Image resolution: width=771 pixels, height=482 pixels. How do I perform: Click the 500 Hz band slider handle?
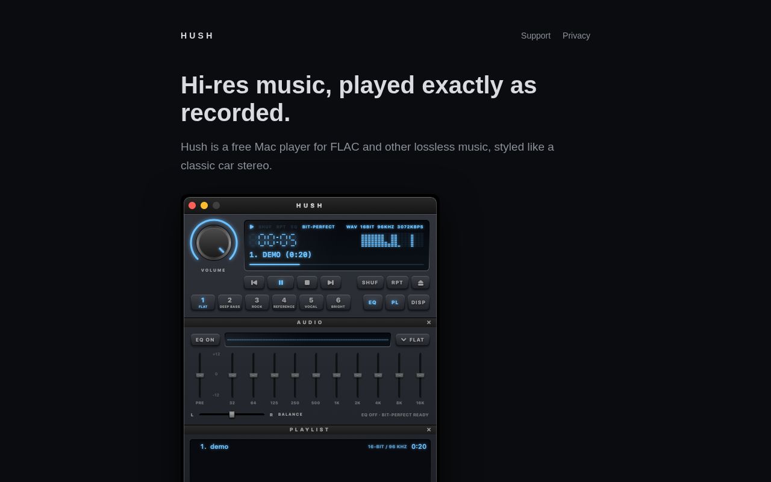316,375
